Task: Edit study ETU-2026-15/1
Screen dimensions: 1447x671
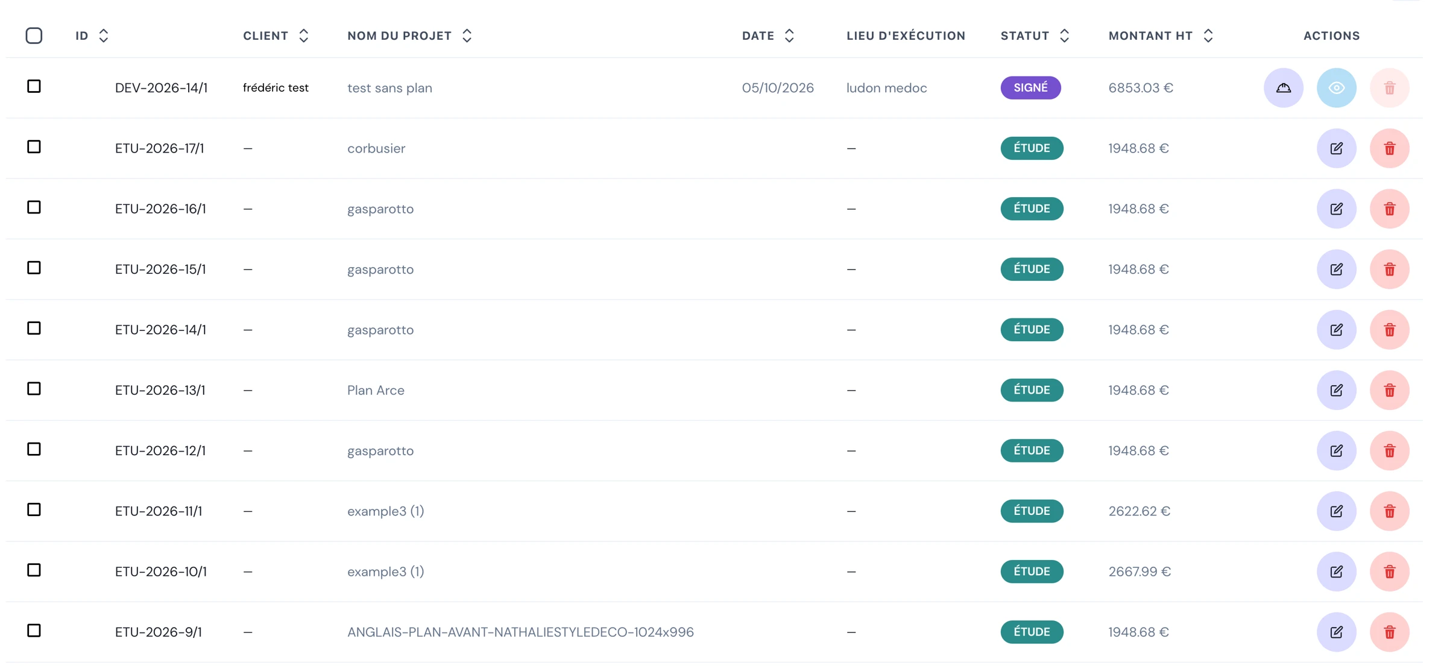Action: click(1336, 269)
